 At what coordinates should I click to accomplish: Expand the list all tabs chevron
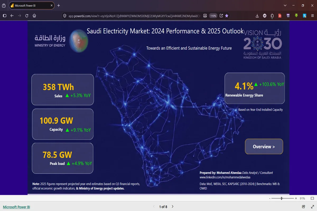click(285, 5)
